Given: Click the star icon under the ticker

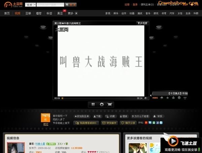Looking at the screenshot, I should (167, 98).
